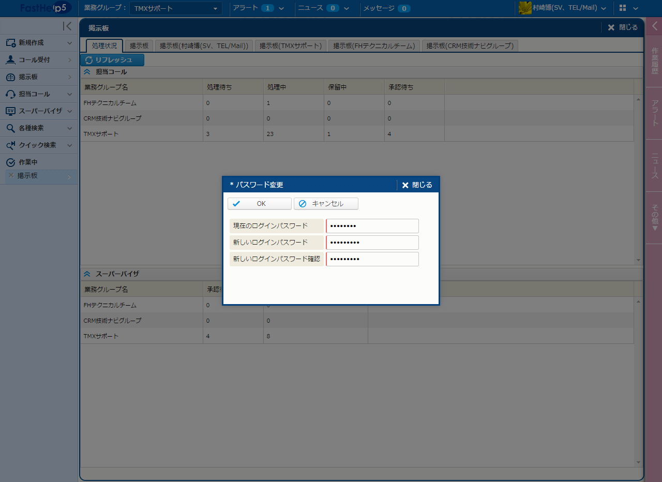Open the grid apps icon in header

pos(622,8)
